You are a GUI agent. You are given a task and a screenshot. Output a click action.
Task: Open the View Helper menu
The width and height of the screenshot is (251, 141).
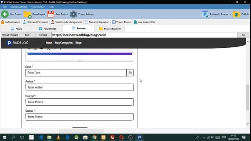click(38, 7)
